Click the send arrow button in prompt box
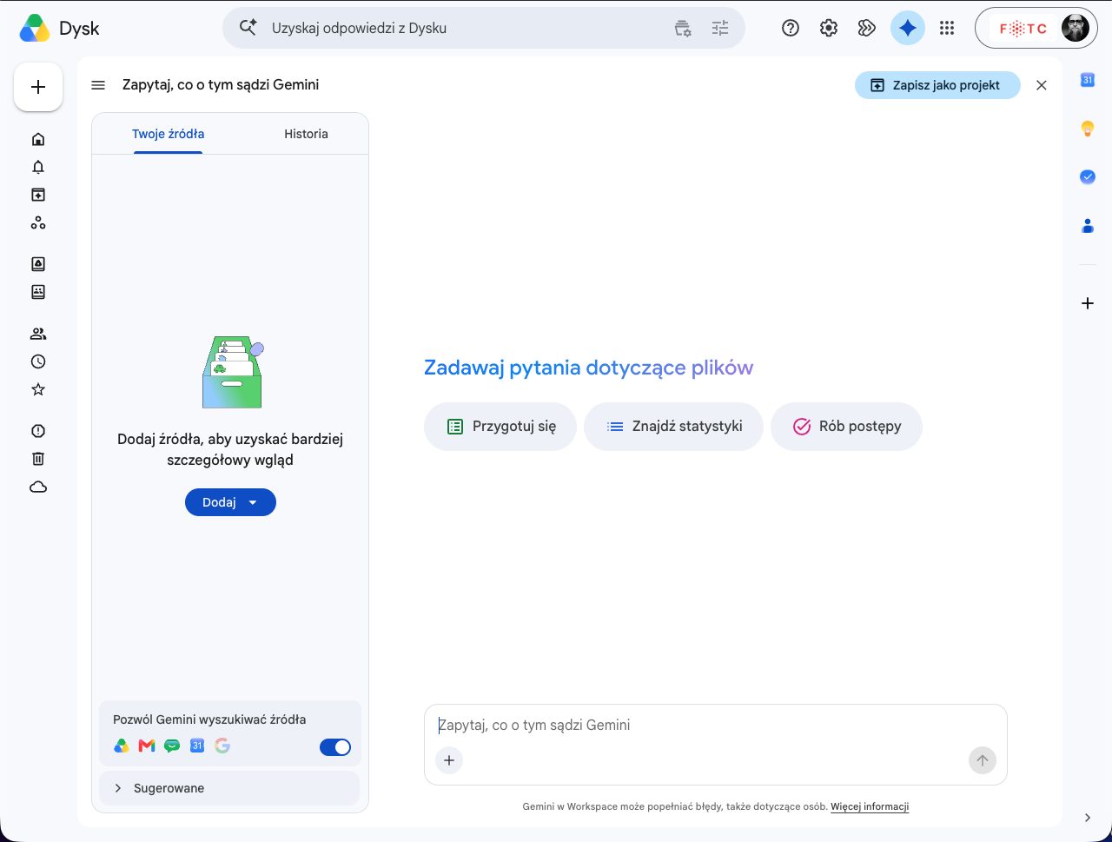The image size is (1112, 842). point(983,760)
